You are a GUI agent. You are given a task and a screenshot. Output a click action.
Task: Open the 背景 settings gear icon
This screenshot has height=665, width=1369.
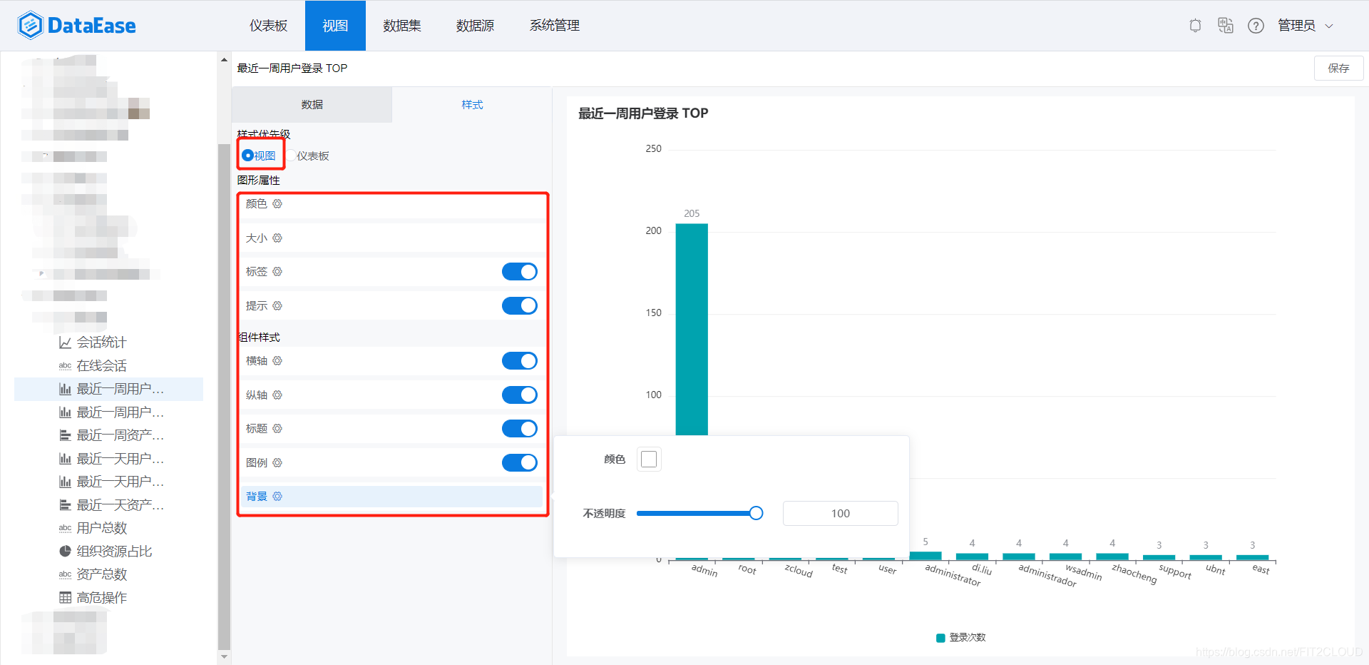pyautogui.click(x=277, y=497)
